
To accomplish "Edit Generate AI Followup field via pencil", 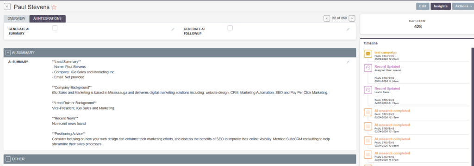I will coord(348,29).
